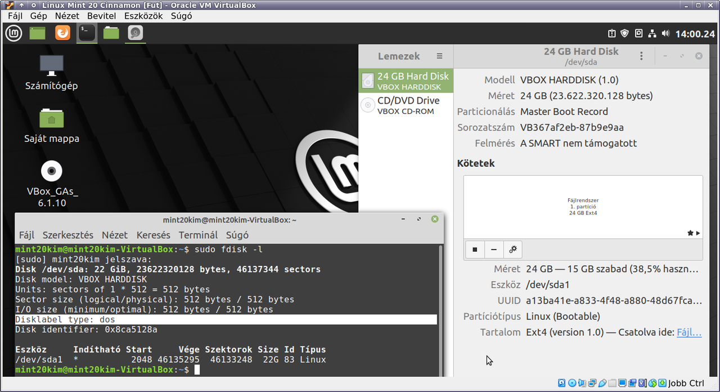720x392 pixels.
Task: Click the VirtualBox shared folders status icon
Action: [x=612, y=383]
